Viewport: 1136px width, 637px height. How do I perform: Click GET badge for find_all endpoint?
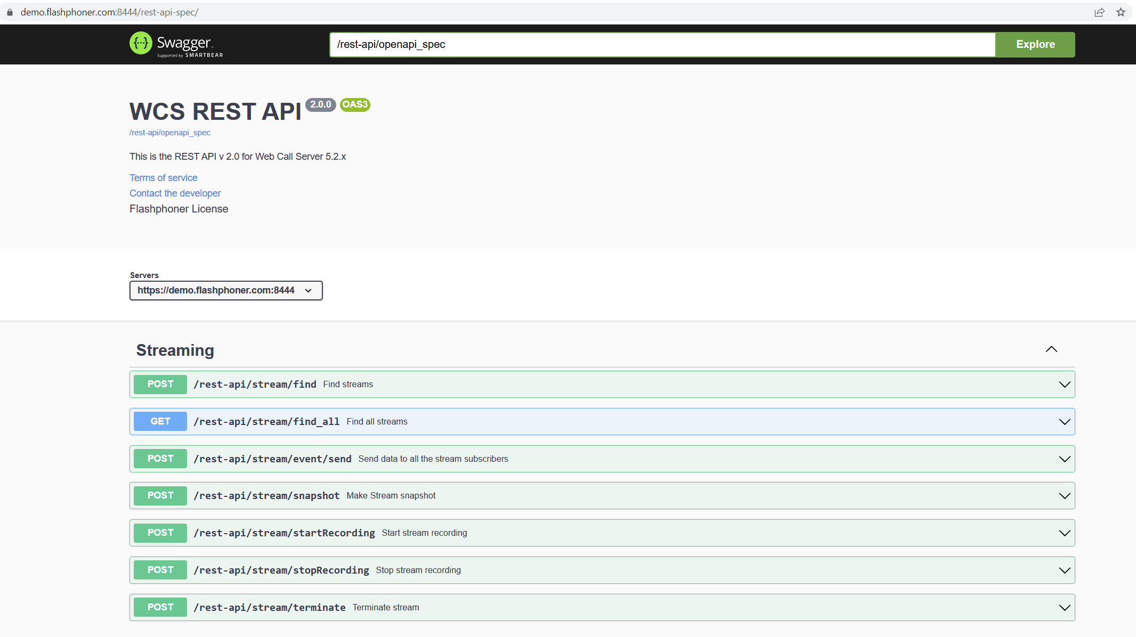click(160, 421)
